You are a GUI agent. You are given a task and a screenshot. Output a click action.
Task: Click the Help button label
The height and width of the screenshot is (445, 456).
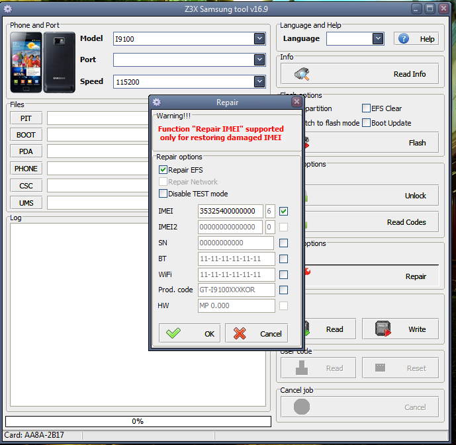tap(427, 39)
